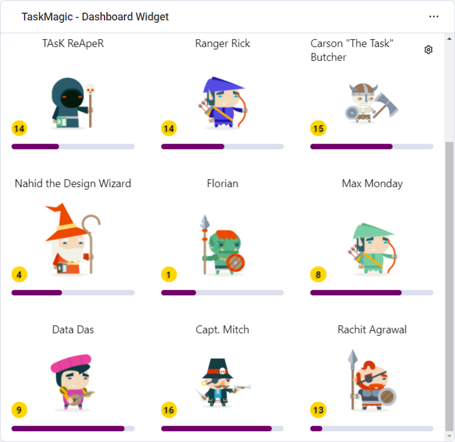Click Rachit Agrawal's spearman avatar
The image size is (455, 442).
(x=372, y=380)
